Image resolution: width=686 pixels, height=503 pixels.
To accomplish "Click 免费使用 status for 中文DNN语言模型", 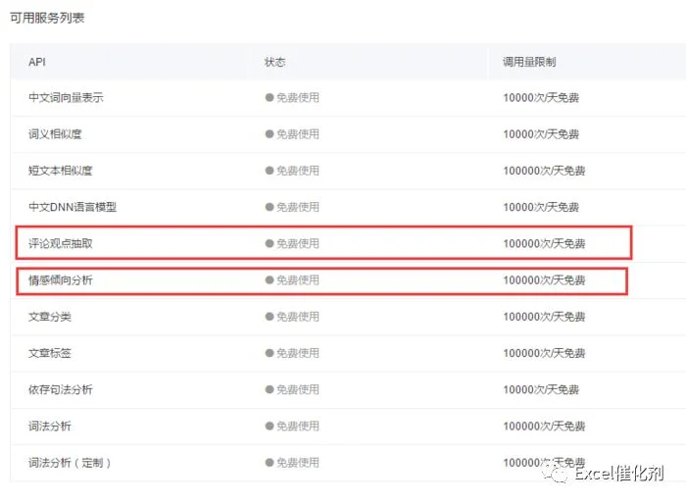I will [298, 207].
